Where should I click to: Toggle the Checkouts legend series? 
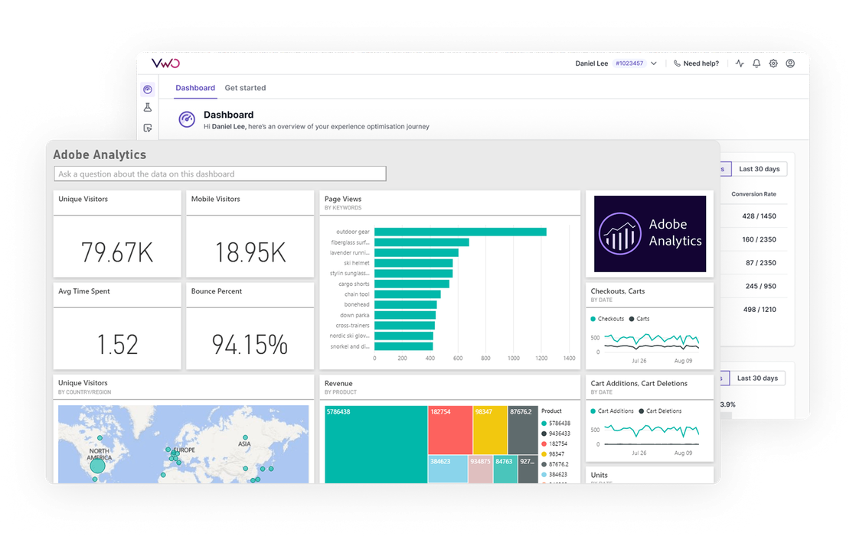[x=607, y=319]
